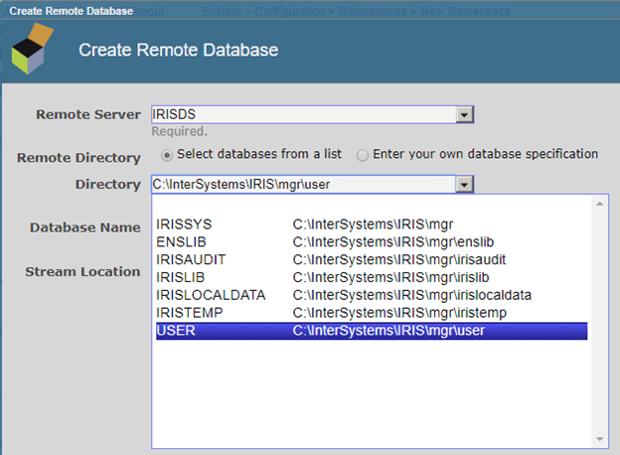
Task: Click the path C:\InterSystems\IRIS\mgr\enslib
Action: coord(393,242)
